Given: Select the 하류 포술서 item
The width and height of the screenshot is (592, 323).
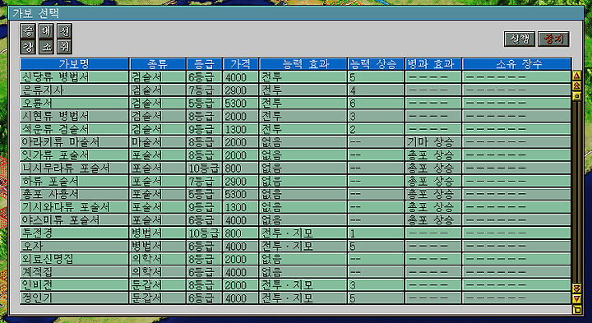Looking at the screenshot, I should click(x=295, y=181).
